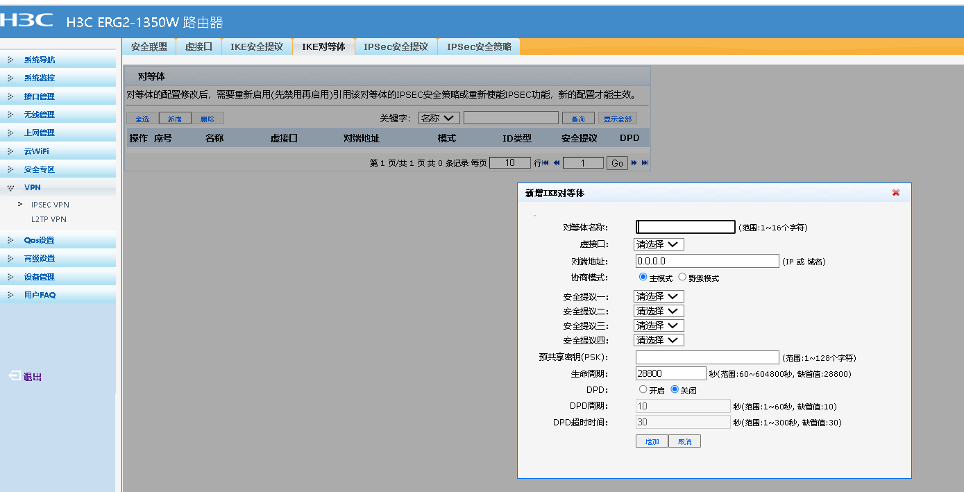This screenshot has height=492, width=964.
Task: Turn DPD on with 开启 radio
Action: (643, 389)
